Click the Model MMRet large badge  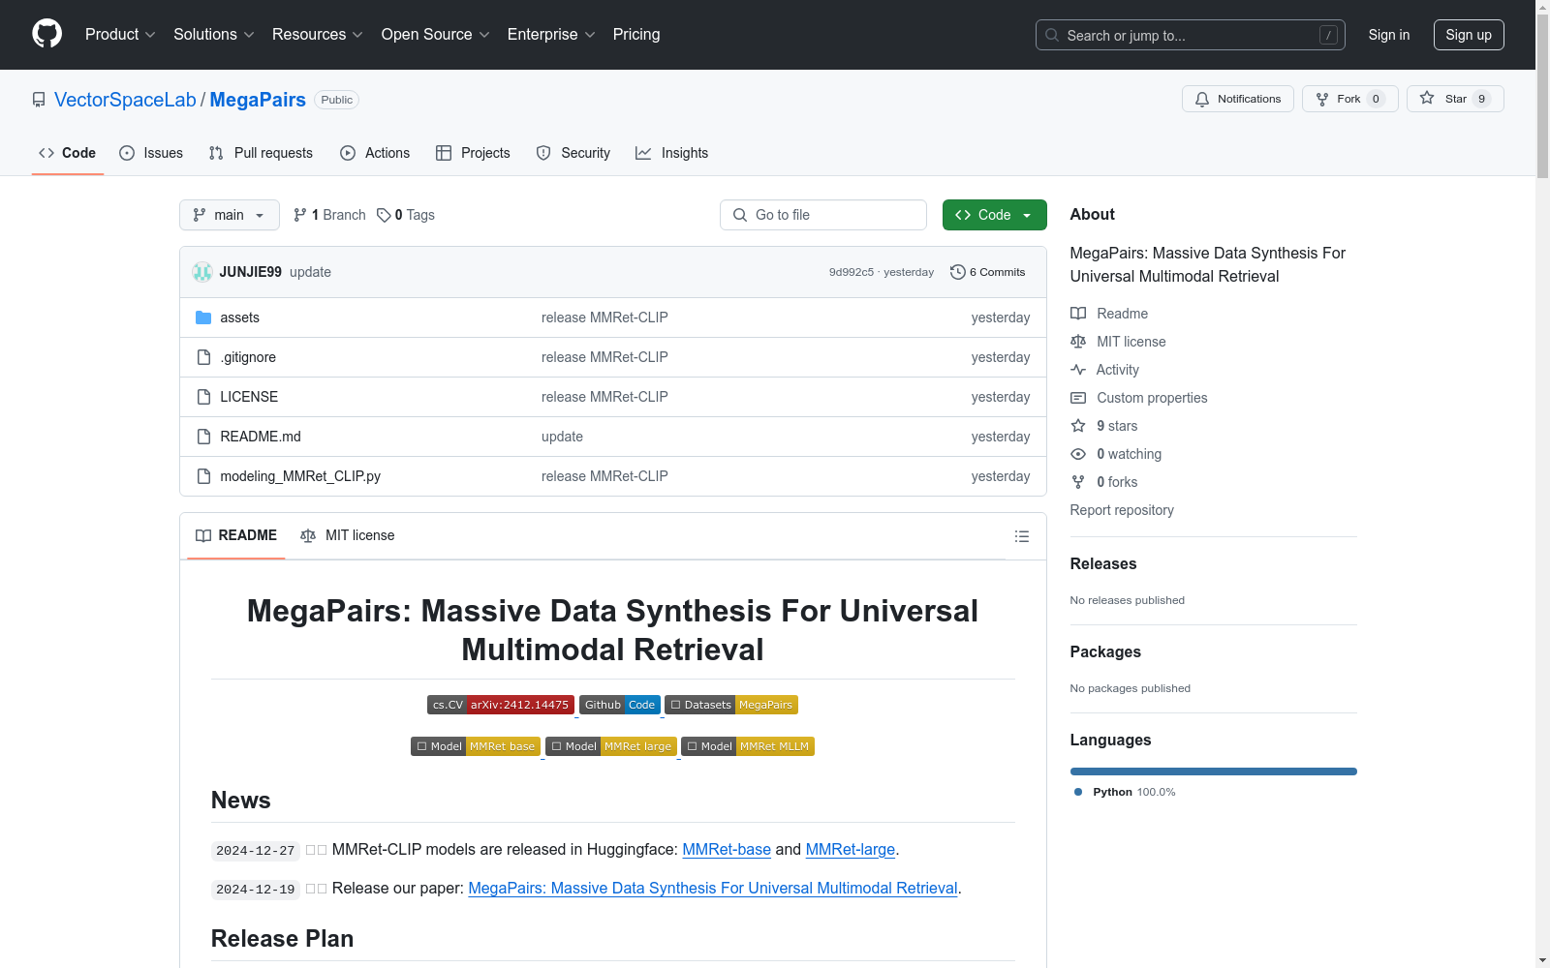tap(611, 746)
